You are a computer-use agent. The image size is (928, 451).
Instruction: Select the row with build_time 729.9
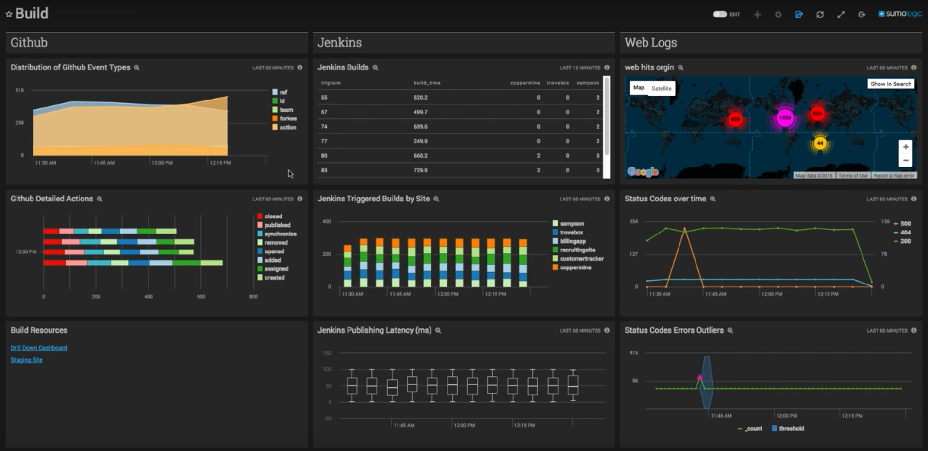click(x=460, y=170)
